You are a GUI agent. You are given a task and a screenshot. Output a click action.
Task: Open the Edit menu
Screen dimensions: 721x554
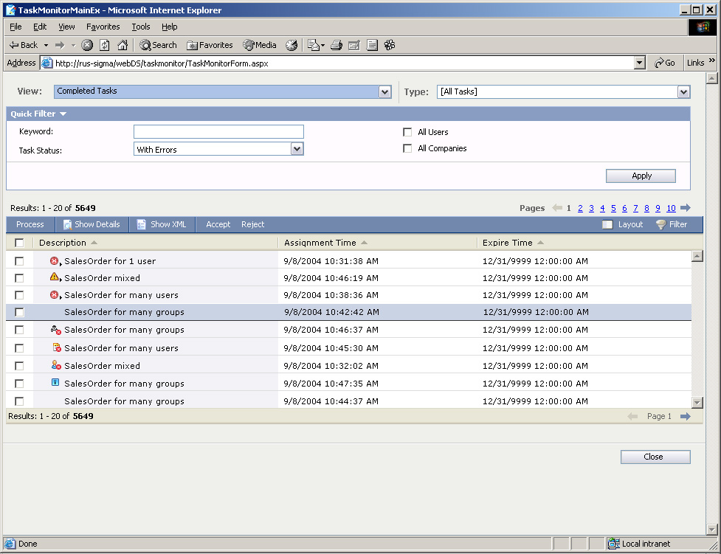click(40, 27)
